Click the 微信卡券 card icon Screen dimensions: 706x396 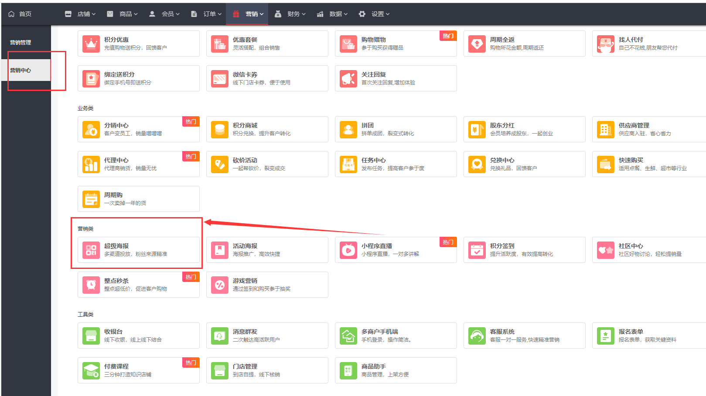point(220,78)
